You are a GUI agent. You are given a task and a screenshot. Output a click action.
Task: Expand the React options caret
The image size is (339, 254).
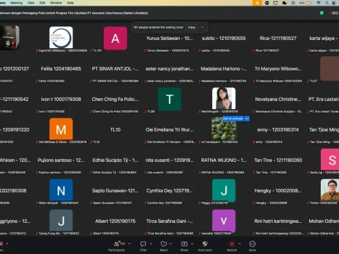pos(170,244)
